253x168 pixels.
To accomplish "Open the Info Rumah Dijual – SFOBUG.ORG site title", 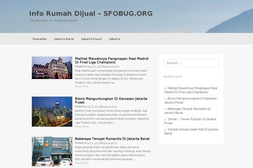I will pos(91,13).
